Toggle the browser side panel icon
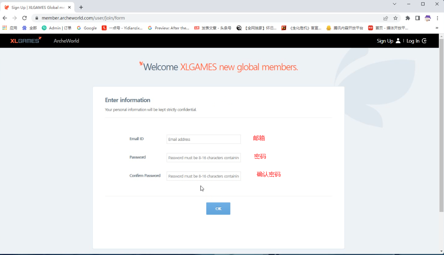The width and height of the screenshot is (444, 255). 417,18
